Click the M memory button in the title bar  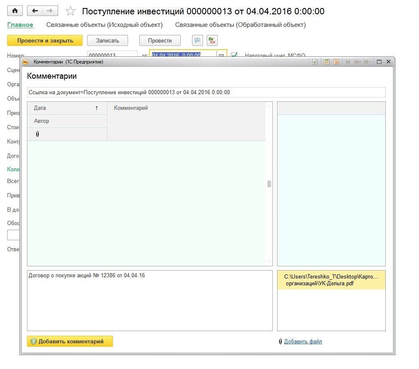(x=348, y=62)
